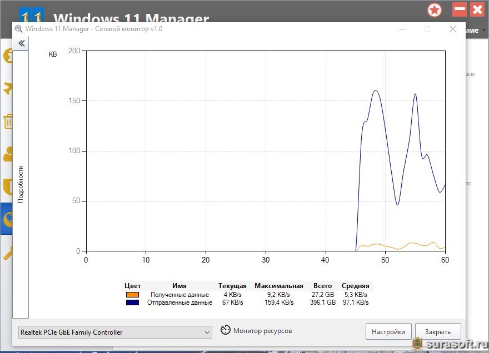Viewport: 489px width, 353px height.
Task: Click the average value 5,3 KB/s
Action: pyautogui.click(x=356, y=294)
